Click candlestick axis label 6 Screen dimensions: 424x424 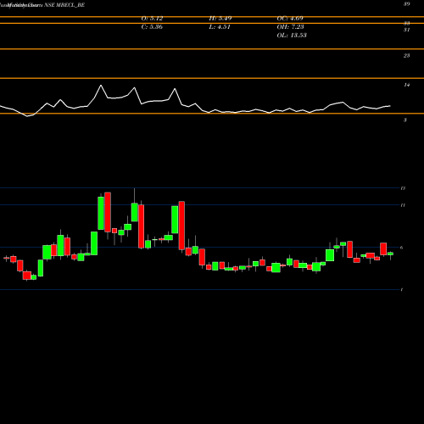tap(401, 248)
